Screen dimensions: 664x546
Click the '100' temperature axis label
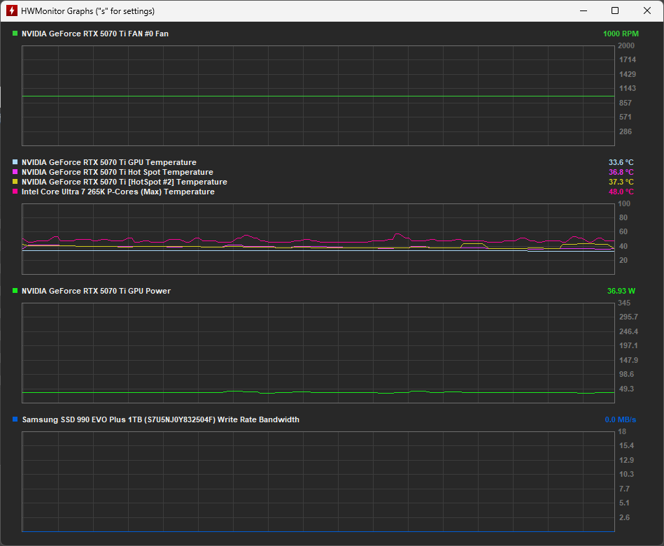(624, 203)
